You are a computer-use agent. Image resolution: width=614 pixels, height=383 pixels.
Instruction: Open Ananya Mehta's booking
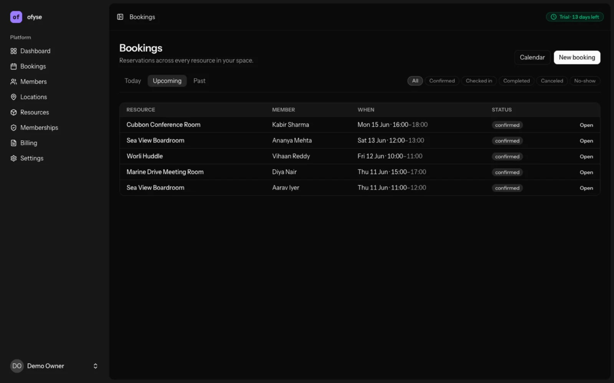click(586, 141)
